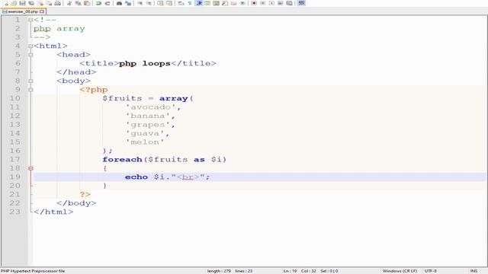The width and height of the screenshot is (488, 274).
Task: Redo the edit via Redo toolbar icon
Action: 108,3
